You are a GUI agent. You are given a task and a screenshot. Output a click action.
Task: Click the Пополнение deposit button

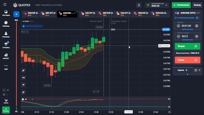click(181, 5)
